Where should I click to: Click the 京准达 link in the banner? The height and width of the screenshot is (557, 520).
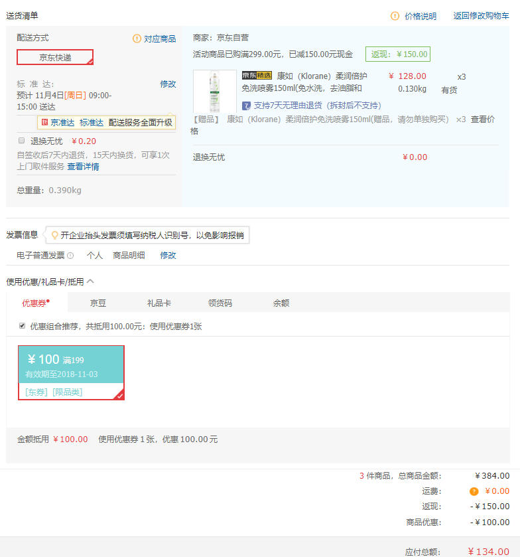point(62,123)
